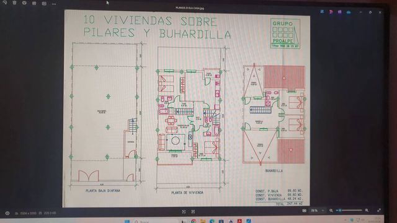The width and height of the screenshot is (397, 223).
Task: Click the fullscreen expand arrows icon
Action: click(x=379, y=210)
